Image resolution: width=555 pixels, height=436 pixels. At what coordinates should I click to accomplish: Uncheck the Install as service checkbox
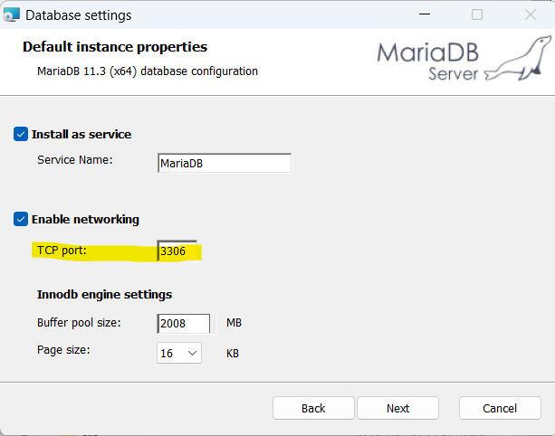click(x=21, y=135)
